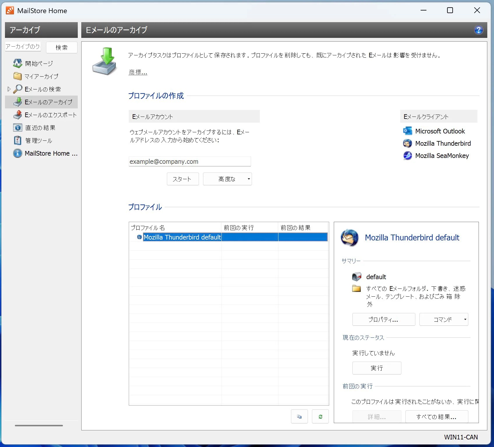This screenshot has height=447, width=494.
Task: Open the コマンド dropdown arrow
Action: coord(465,319)
